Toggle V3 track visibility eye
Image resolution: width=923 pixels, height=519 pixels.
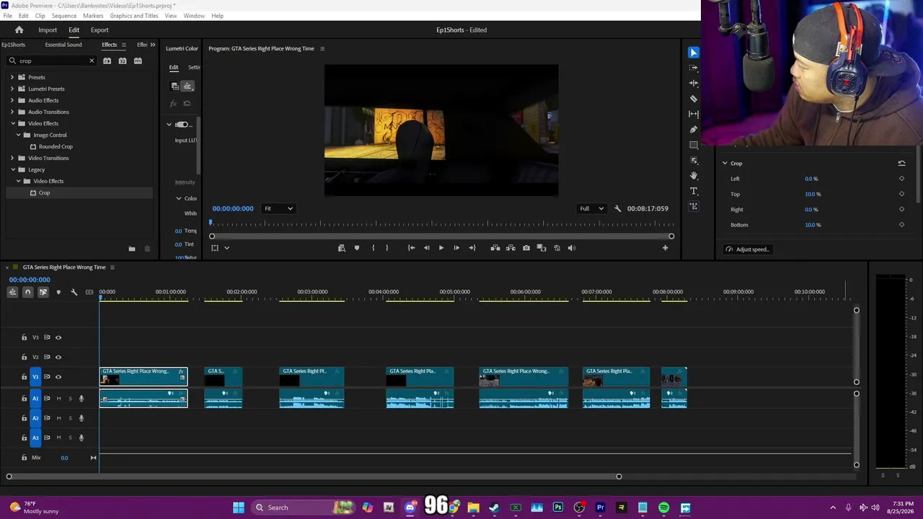pos(58,337)
